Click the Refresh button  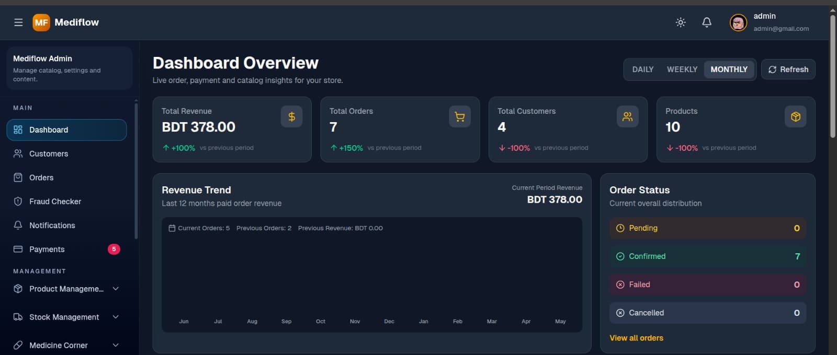(x=788, y=69)
